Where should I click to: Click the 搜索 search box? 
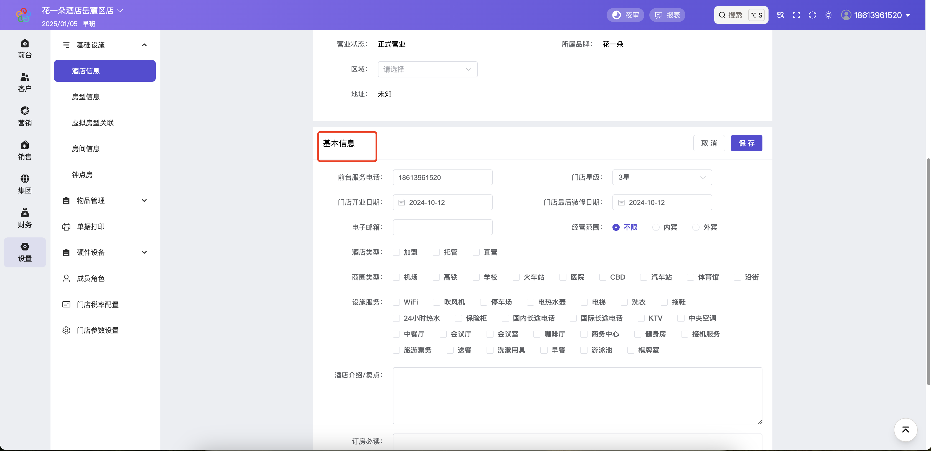pyautogui.click(x=741, y=15)
